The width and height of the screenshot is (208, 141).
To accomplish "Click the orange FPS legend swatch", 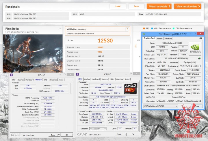I will coord(144,28).
